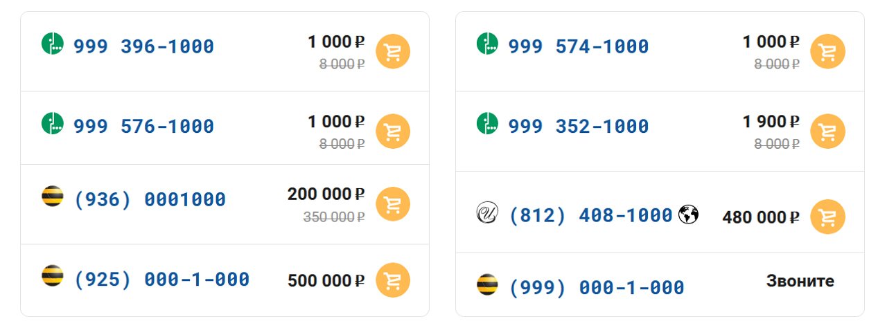This screenshot has width=887, height=328.
Task: Open number (999) 000-1-000
Action: 597,287
